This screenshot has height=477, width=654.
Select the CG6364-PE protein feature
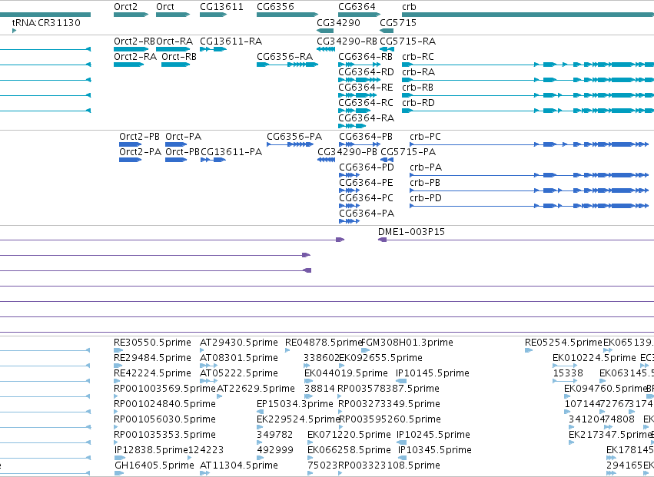[349, 190]
